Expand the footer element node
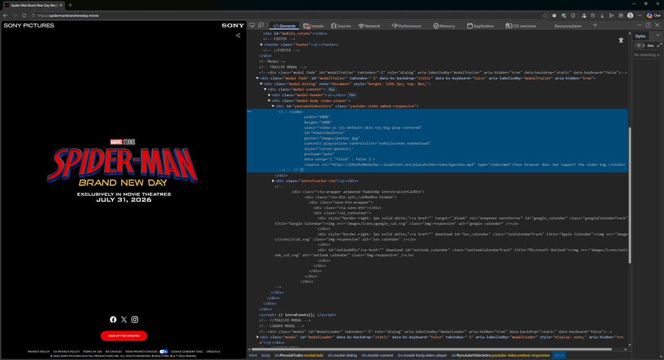 point(262,44)
